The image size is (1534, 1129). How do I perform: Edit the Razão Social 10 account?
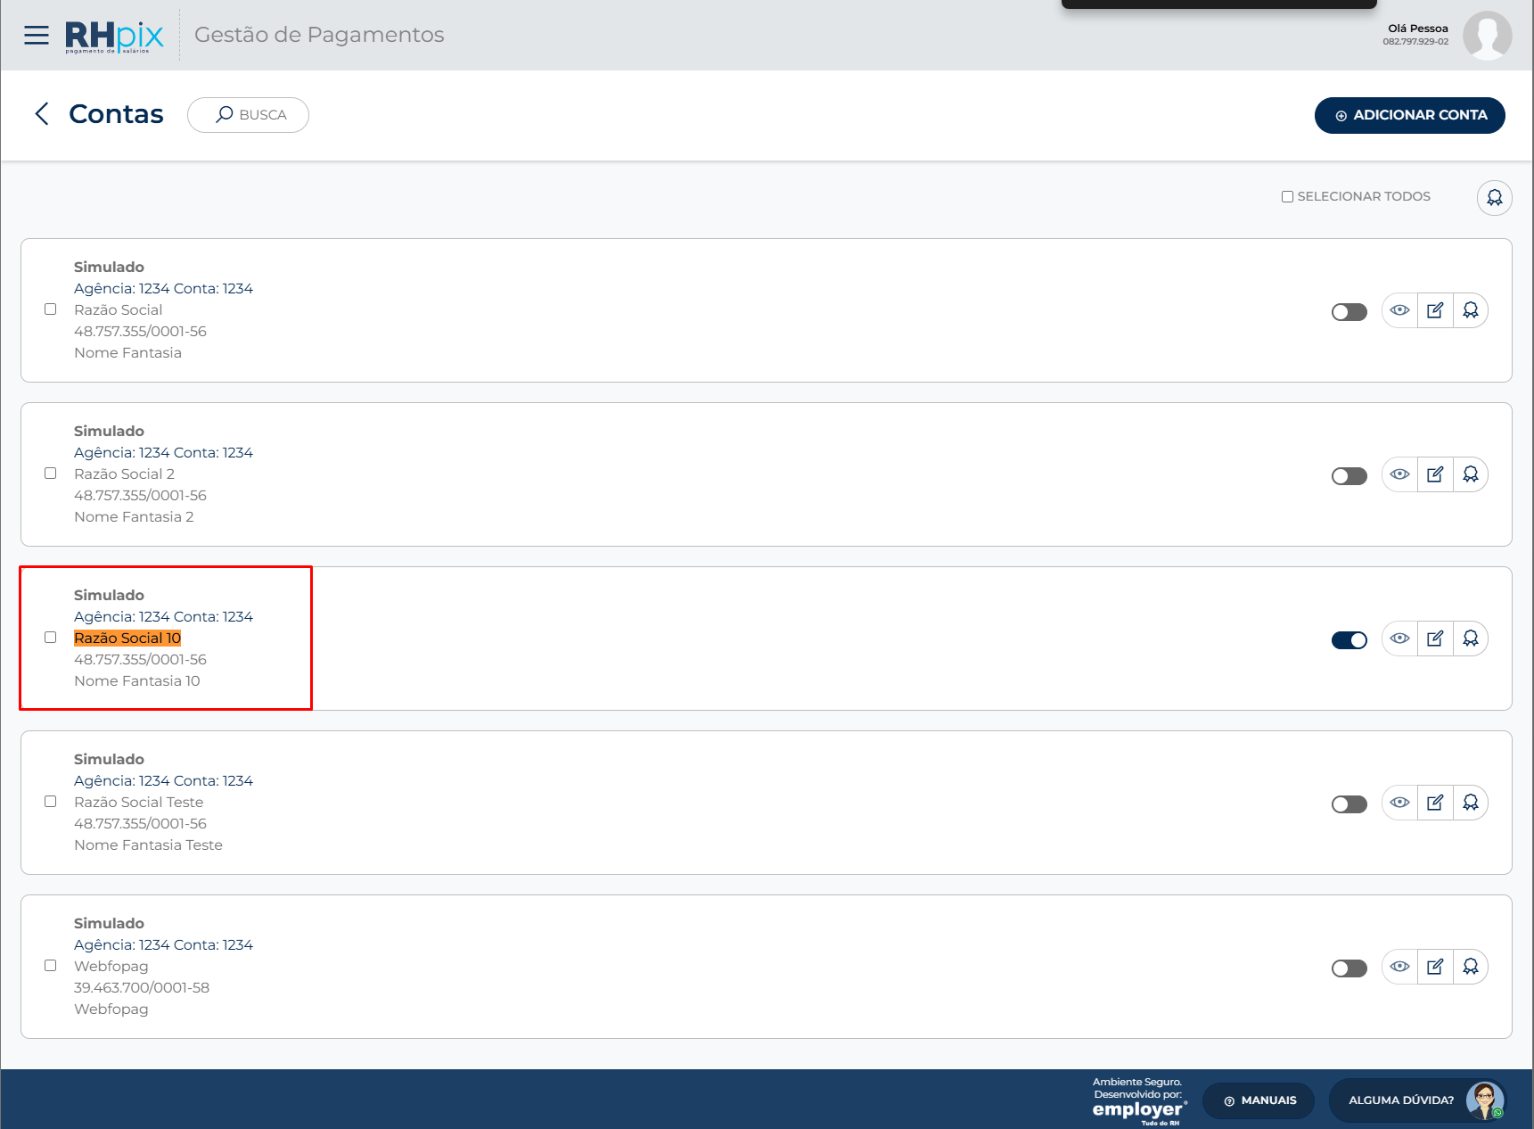[1435, 639]
